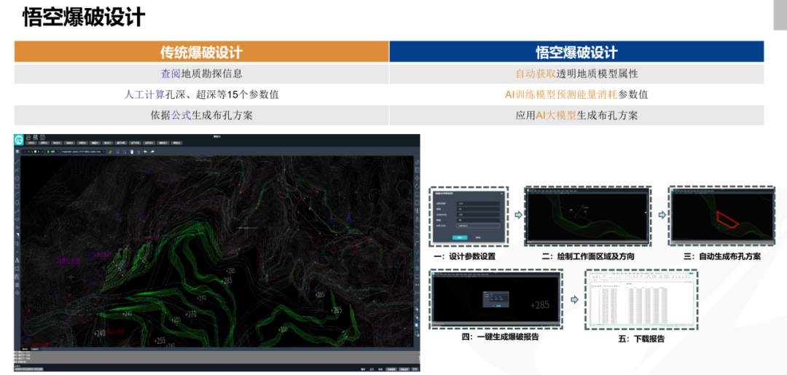787x375 pixels.
Task: Select the Rotate tool in right toolbar
Action: [x=417, y=186]
